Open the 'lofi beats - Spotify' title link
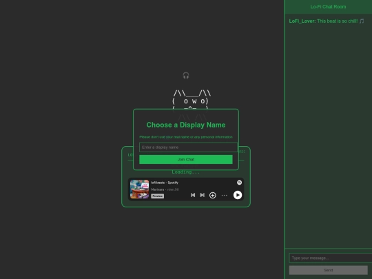Screen dimensions: 372x279 [165, 183]
